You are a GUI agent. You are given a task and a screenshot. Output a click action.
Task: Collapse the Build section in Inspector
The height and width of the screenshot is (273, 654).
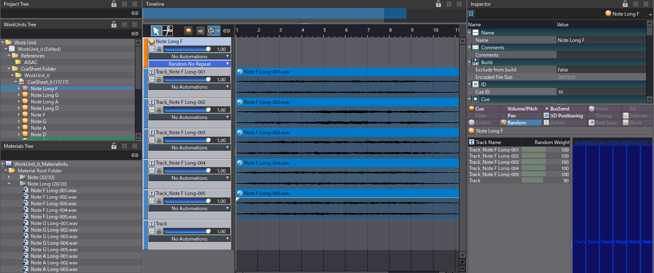pyautogui.click(x=469, y=62)
